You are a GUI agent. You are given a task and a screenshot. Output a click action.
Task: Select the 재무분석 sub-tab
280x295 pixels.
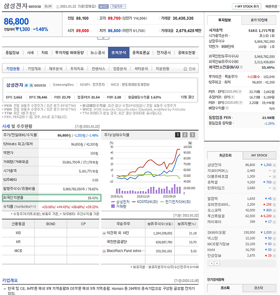point(56,69)
